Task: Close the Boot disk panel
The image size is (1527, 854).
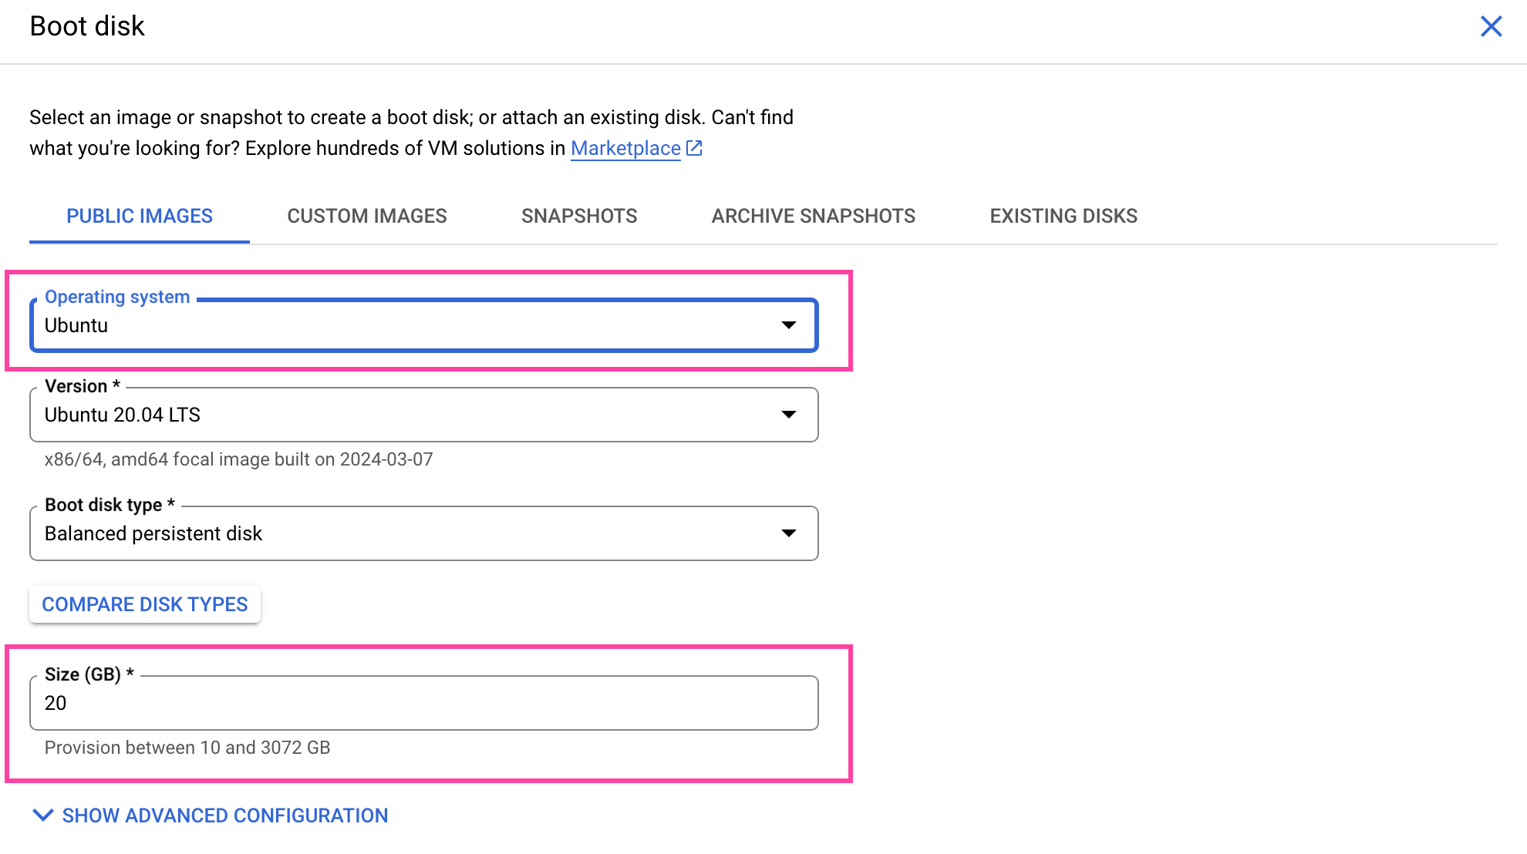Action: click(1491, 26)
